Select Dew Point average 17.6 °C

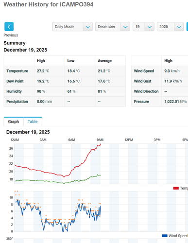(x=104, y=81)
